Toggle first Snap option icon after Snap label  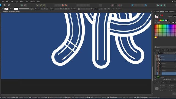coord(97,9)
